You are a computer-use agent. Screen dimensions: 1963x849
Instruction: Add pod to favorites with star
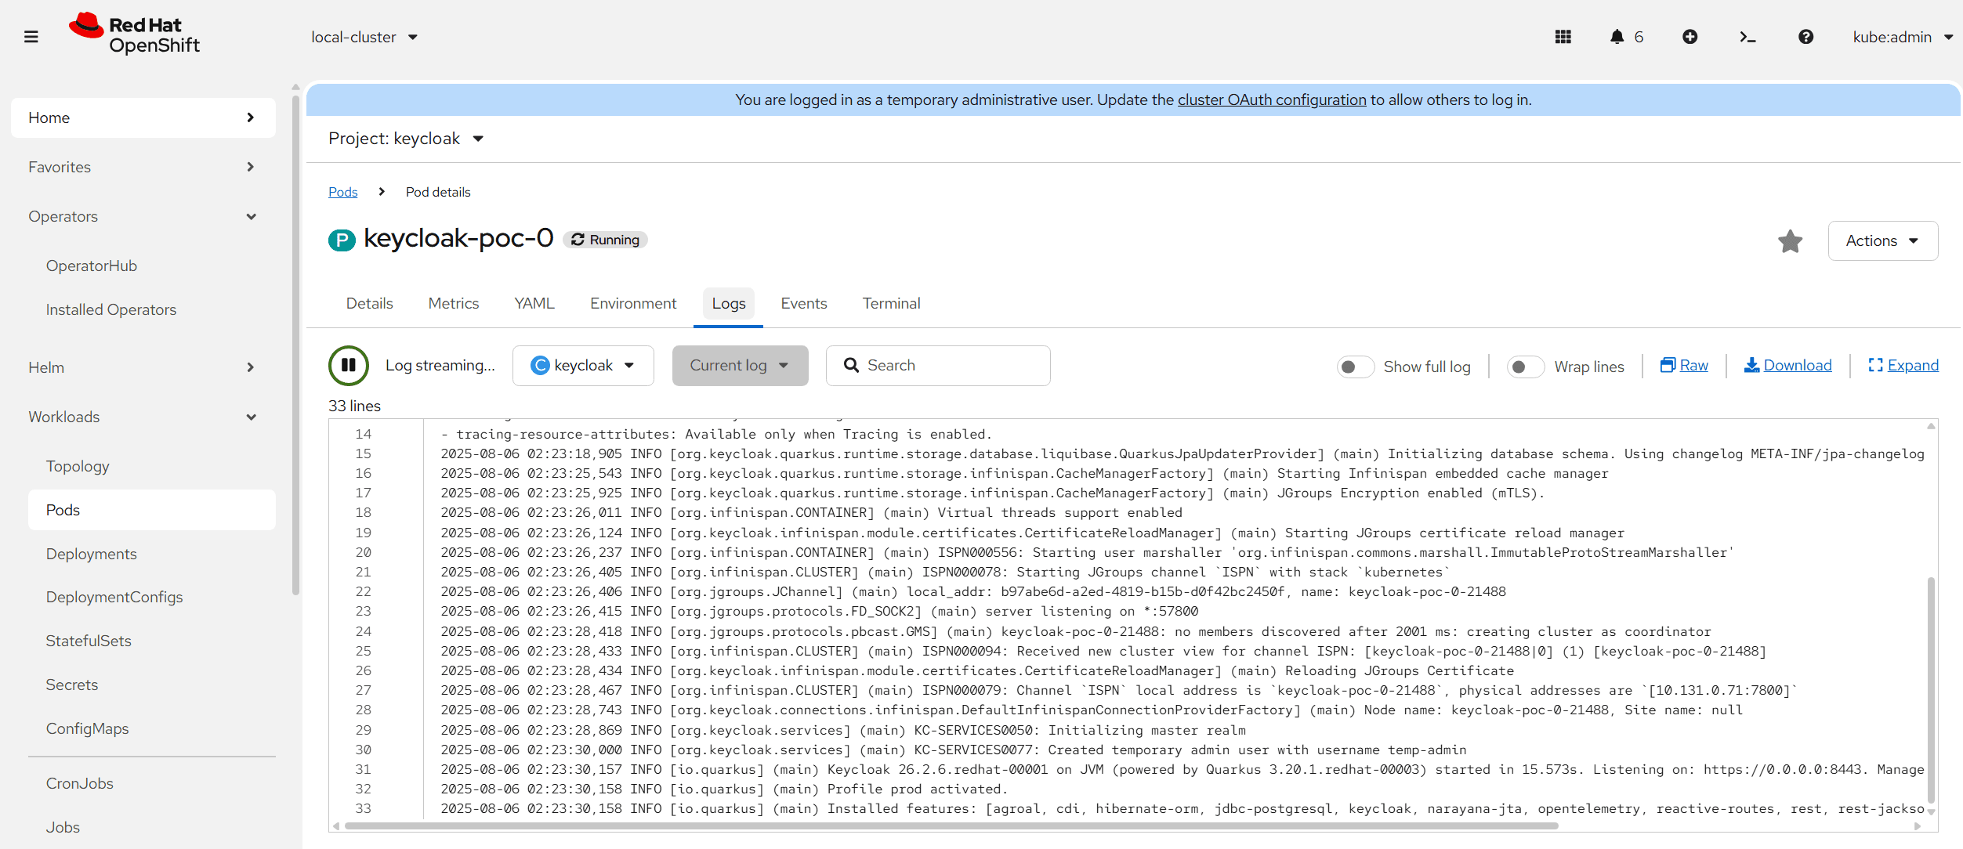tap(1790, 241)
